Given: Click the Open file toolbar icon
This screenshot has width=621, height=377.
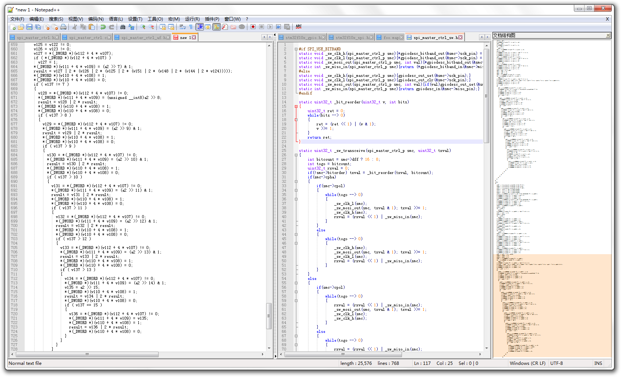Looking at the screenshot, I should 21,27.
